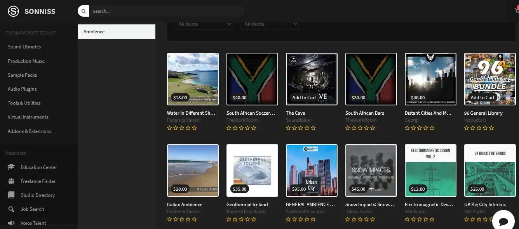
Task: Click the UCS badge on The Cave
Action: [293, 60]
